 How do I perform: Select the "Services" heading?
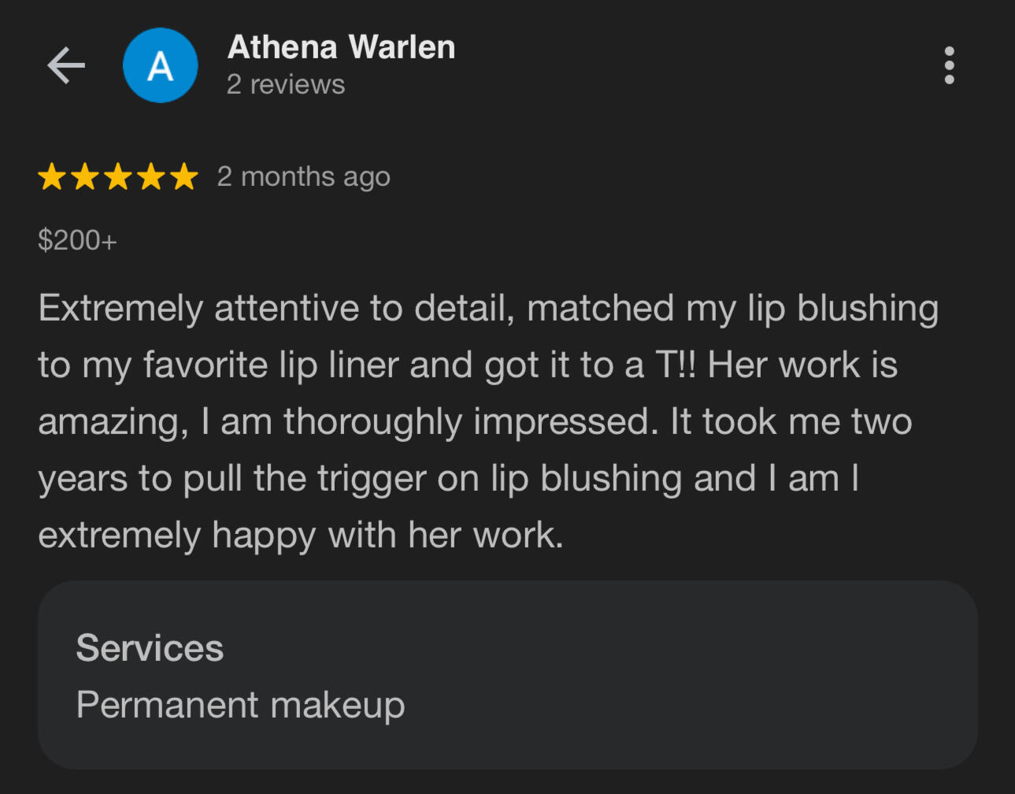pyautogui.click(x=149, y=647)
